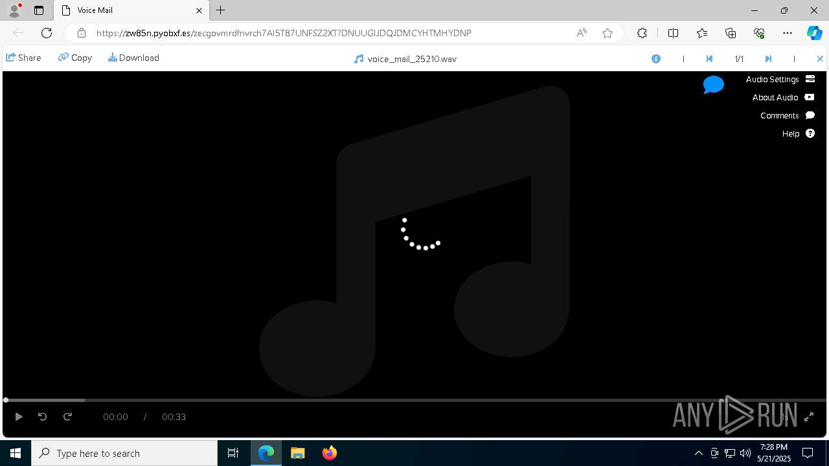The image size is (829, 466).
Task: Close the audio viewer with blue X
Action: point(820,59)
